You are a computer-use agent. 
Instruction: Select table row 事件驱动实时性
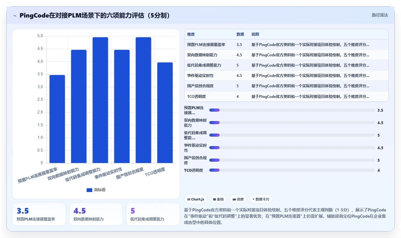(x=286, y=76)
